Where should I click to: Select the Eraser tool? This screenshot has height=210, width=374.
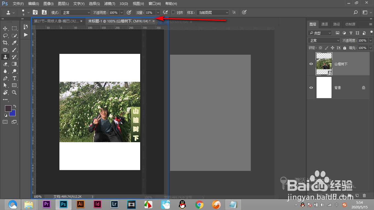click(x=5, y=64)
